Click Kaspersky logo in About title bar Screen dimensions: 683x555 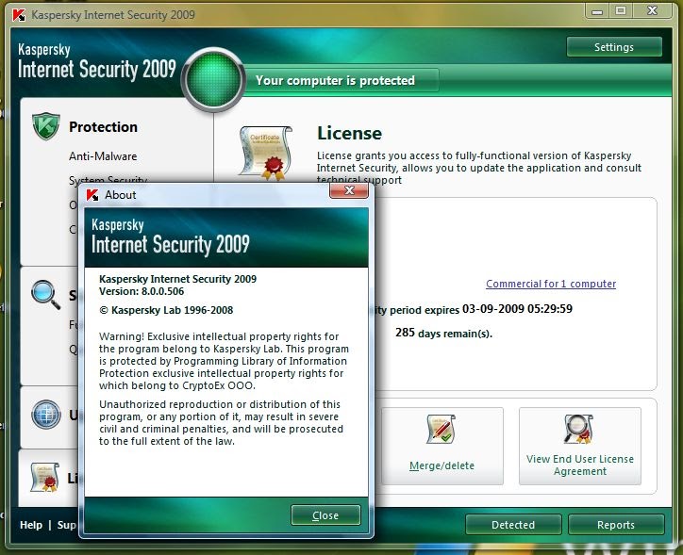(x=92, y=195)
